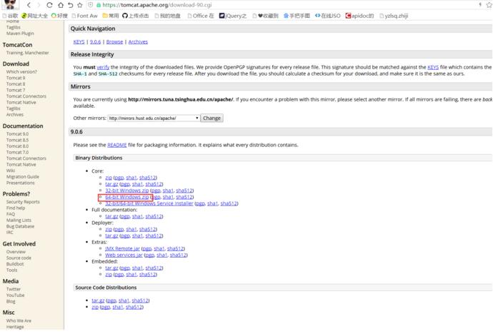The image size is (493, 334).
Task: Open pgp signature for source tar.gz
Action: pos(111,300)
